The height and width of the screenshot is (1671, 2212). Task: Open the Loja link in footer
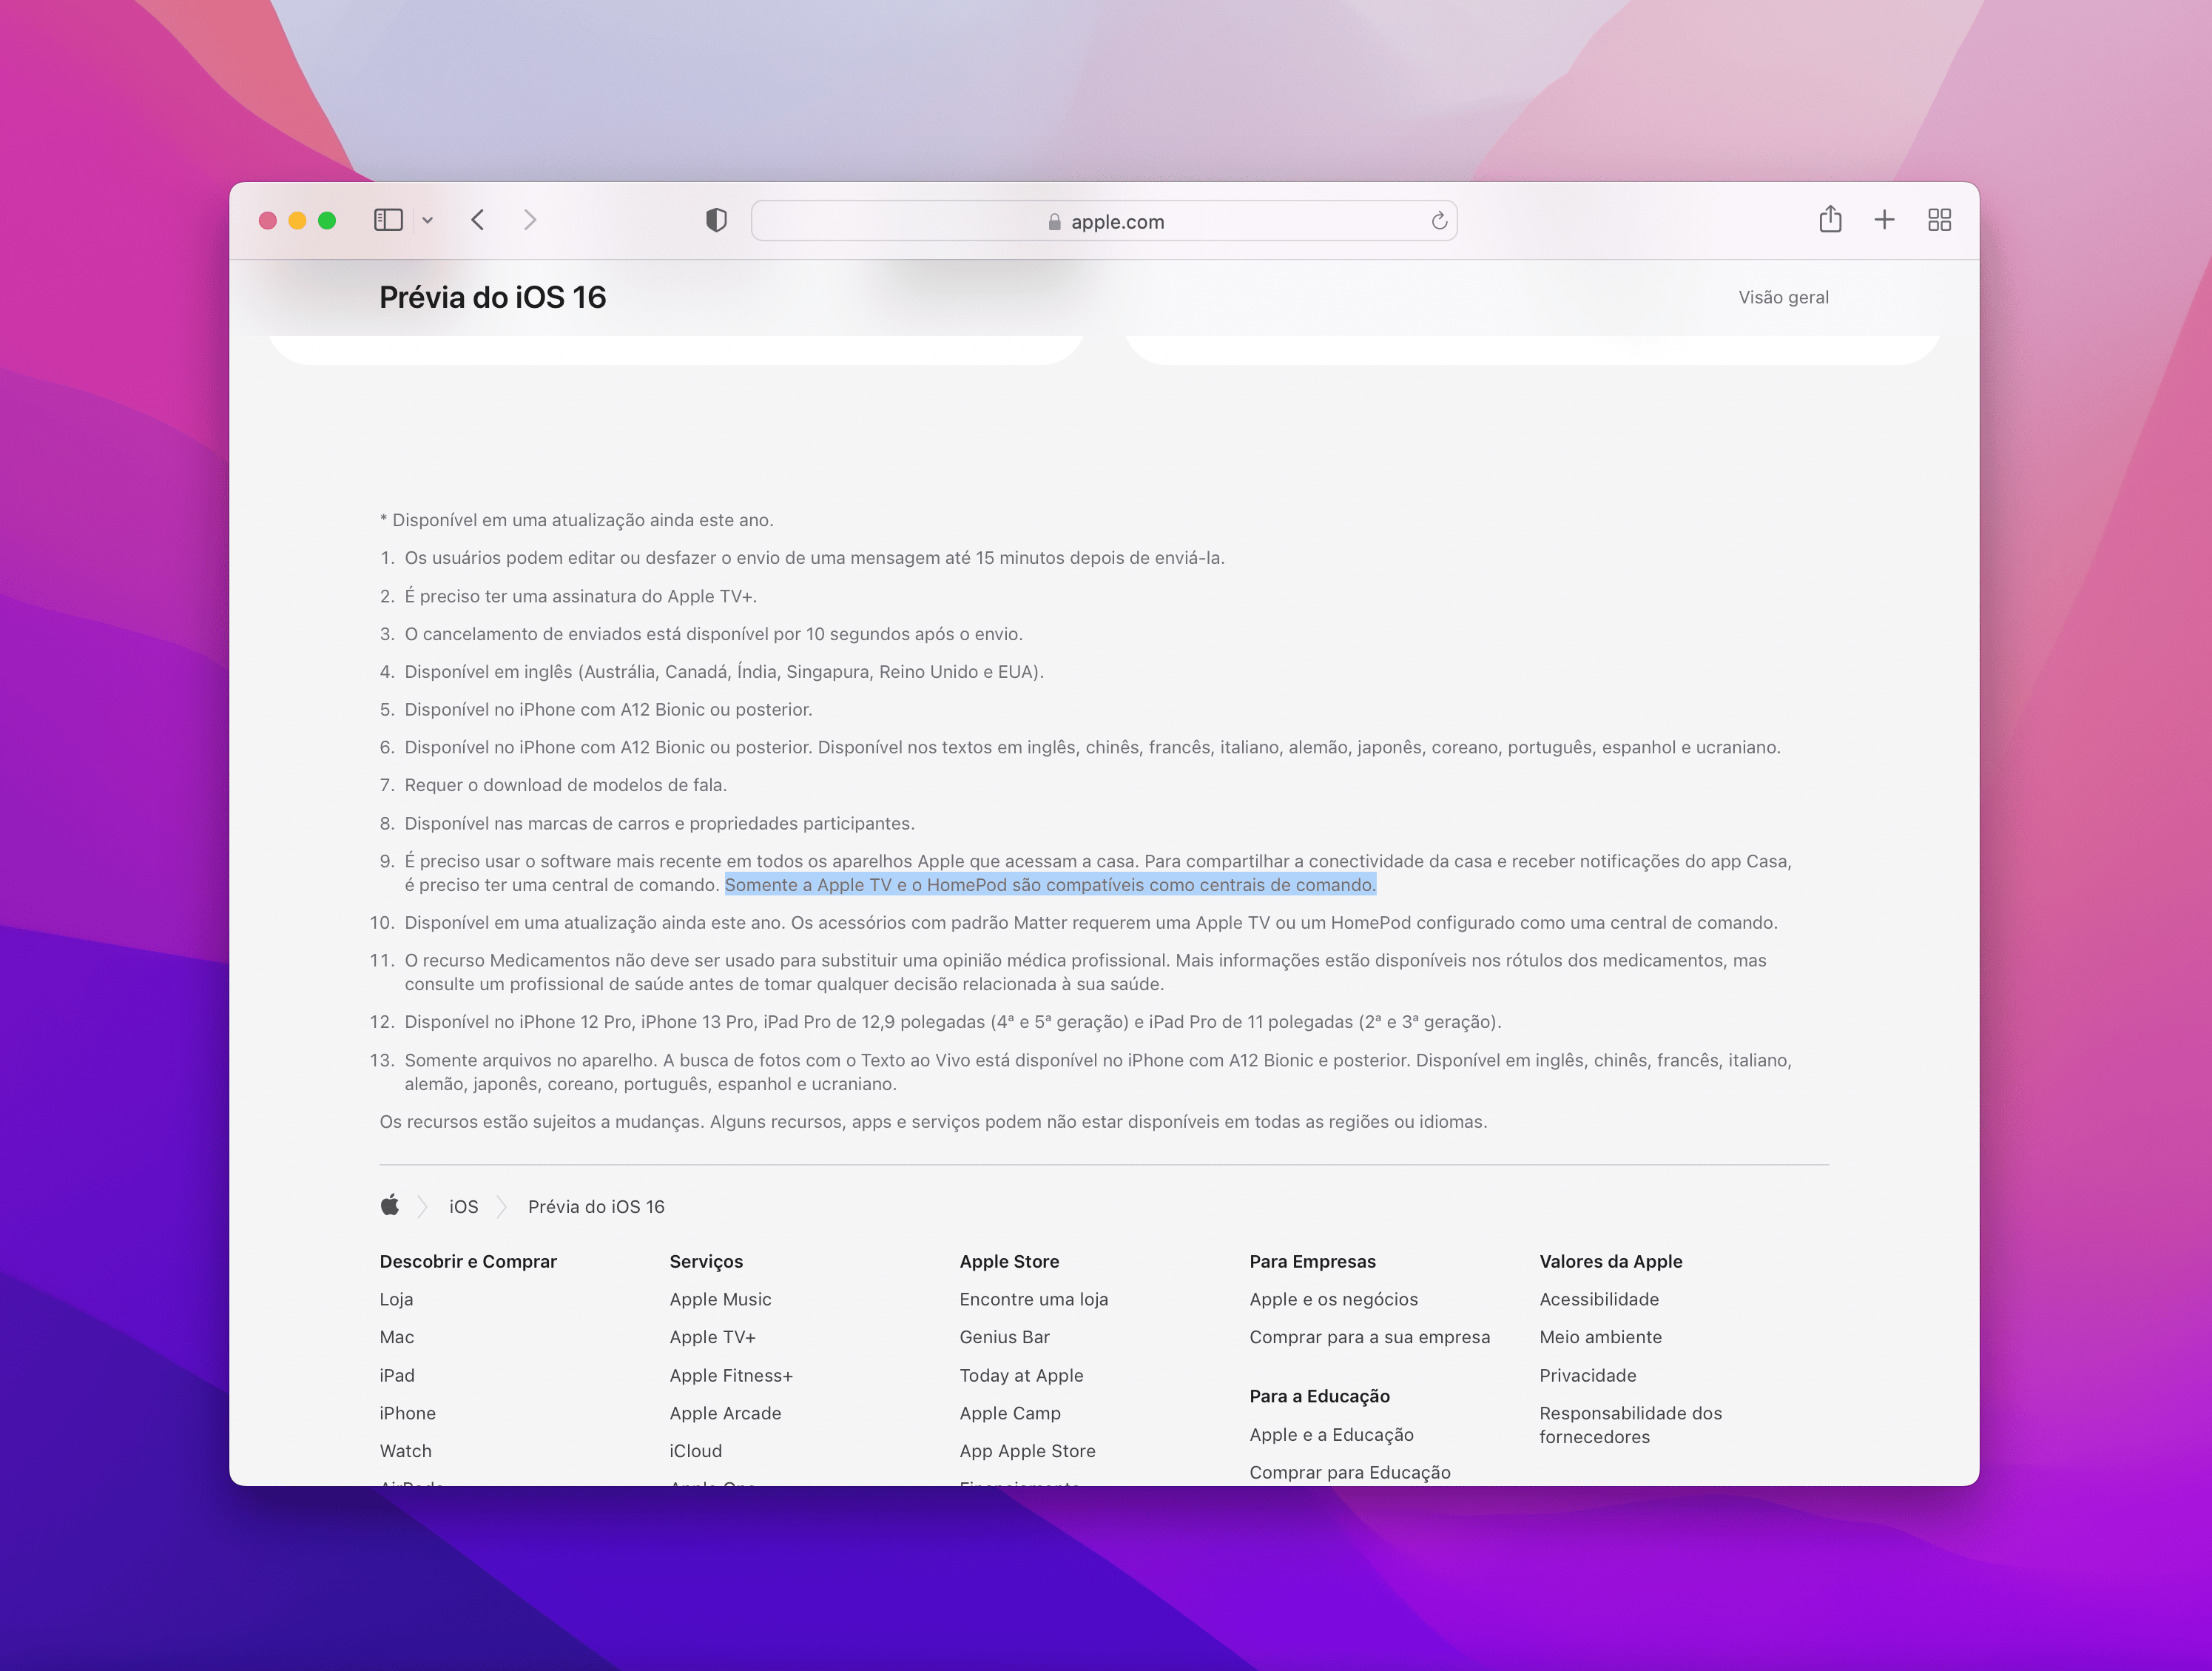(395, 1299)
